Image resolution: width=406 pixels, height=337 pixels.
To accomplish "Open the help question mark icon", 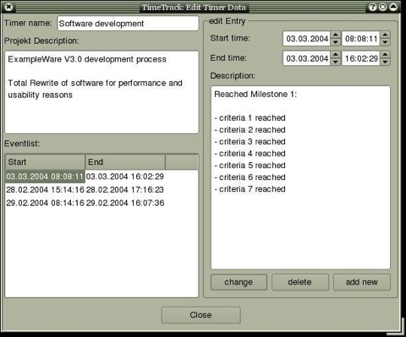I will pyautogui.click(x=373, y=7).
